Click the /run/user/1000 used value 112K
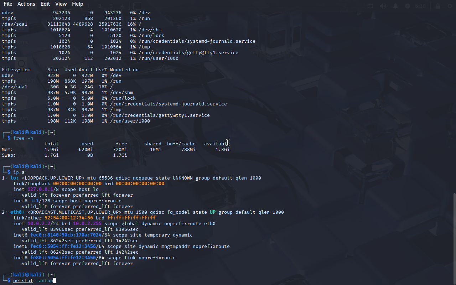The height and width of the screenshot is (285, 456). [70, 121]
